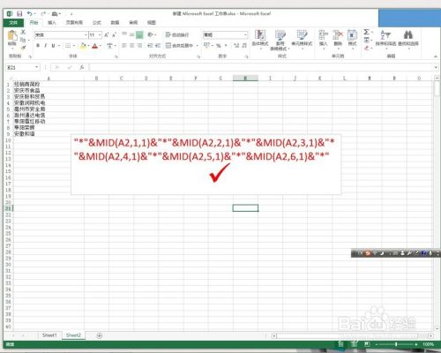This screenshot has height=353, width=441.
Task: Click the Paste clipboard icon
Action: 12,36
